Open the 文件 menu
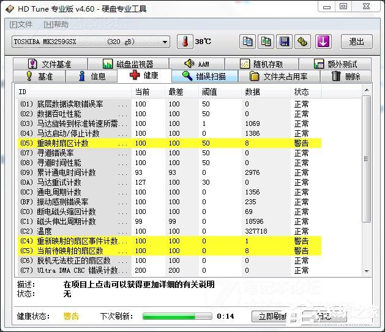The height and width of the screenshot is (332, 385). 21,24
